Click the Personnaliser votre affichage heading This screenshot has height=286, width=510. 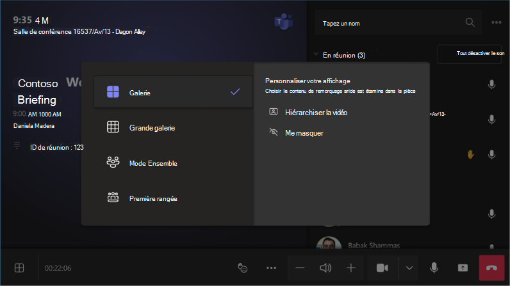point(308,81)
